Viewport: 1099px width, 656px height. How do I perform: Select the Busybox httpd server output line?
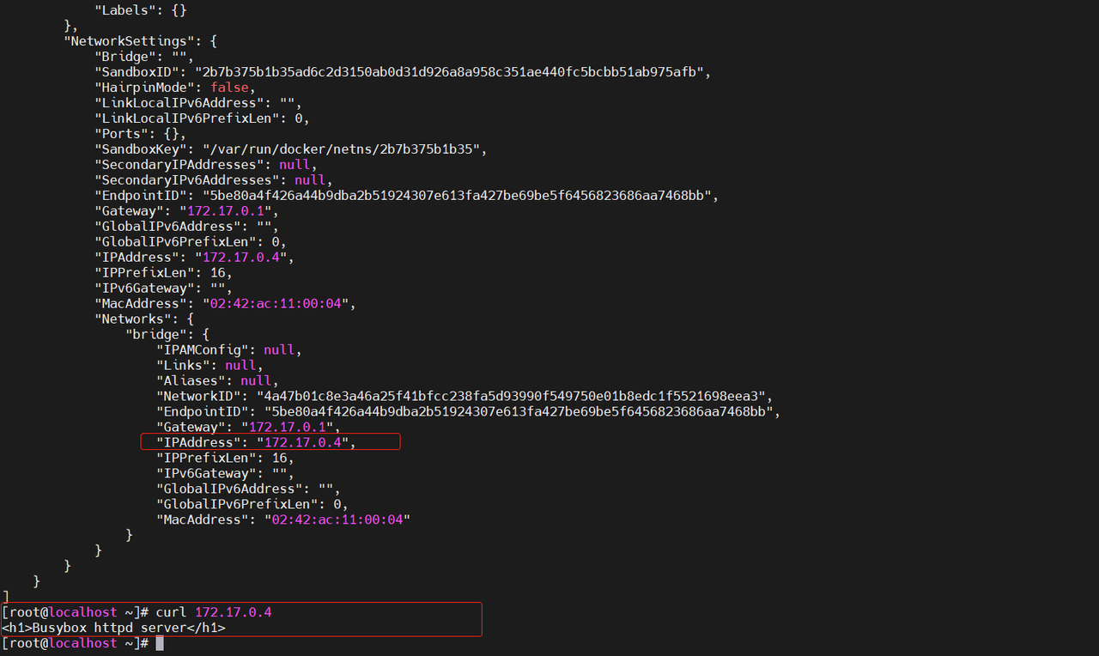click(113, 628)
